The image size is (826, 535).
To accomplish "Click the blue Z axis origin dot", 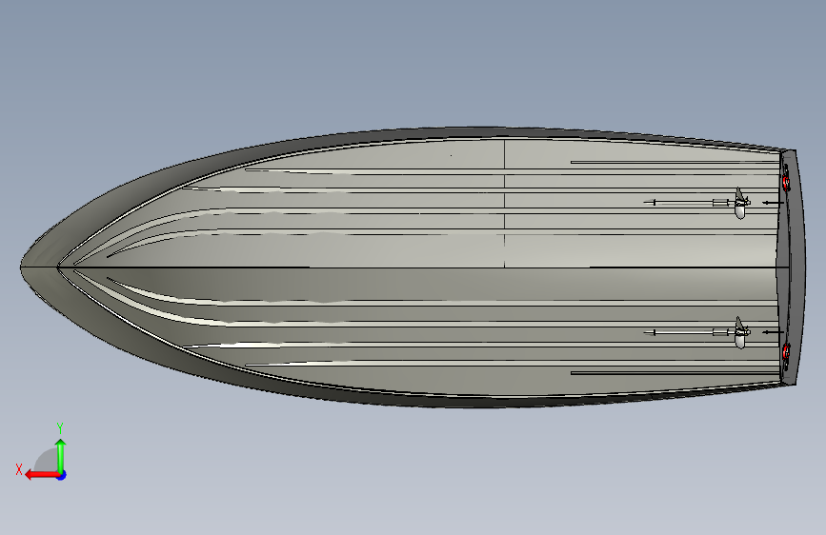I will pos(62,475).
